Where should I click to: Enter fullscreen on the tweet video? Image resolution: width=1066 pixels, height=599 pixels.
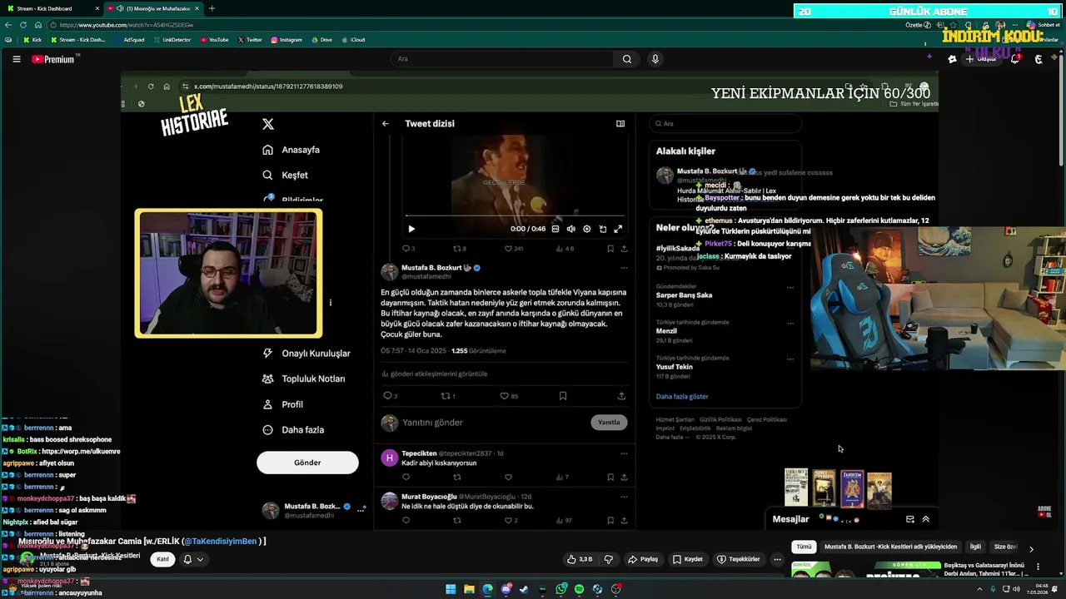coord(618,229)
